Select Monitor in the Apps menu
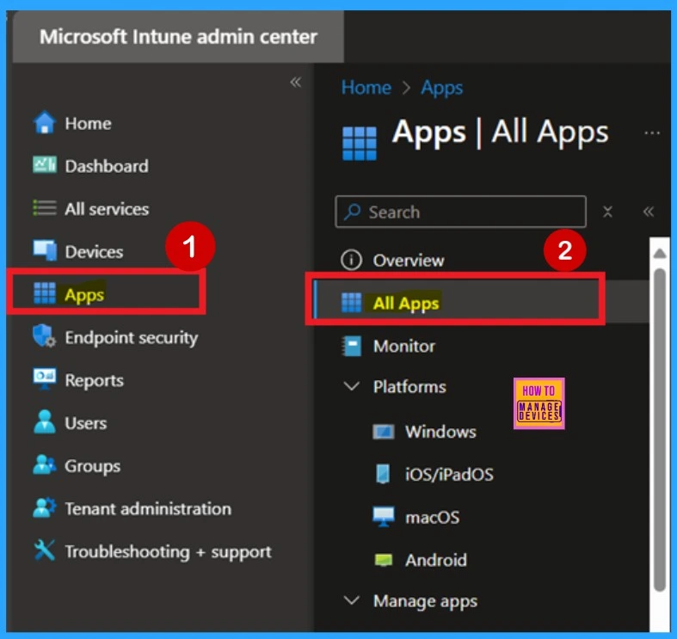Viewport: 677px width, 639px height. [x=404, y=346]
